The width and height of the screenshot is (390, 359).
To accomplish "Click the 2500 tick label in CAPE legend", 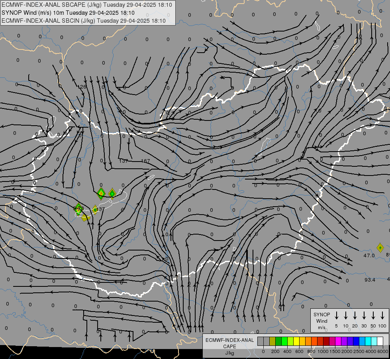I will pyautogui.click(x=359, y=351).
